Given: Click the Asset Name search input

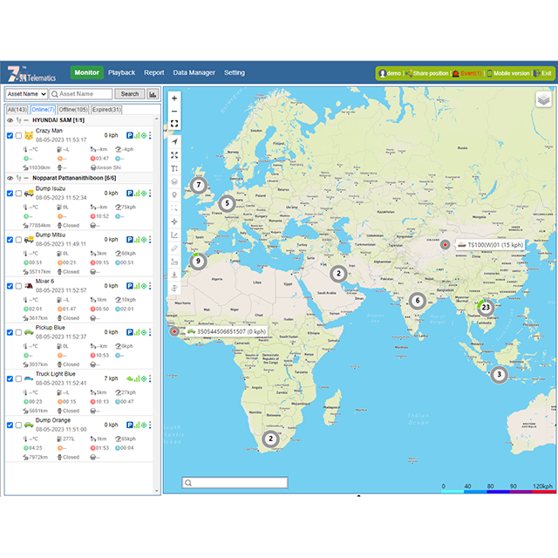Looking at the screenshot, I should click(81, 94).
